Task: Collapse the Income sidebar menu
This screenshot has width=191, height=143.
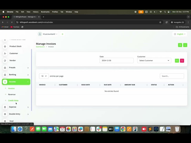Action: point(16,82)
